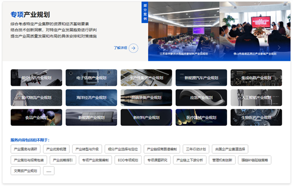
Task: Select the 管理机制创新 tag
Action: pos(222,160)
